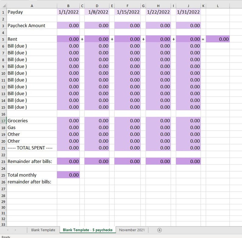
Task: Select row 1 header
Action: pos(3,12)
